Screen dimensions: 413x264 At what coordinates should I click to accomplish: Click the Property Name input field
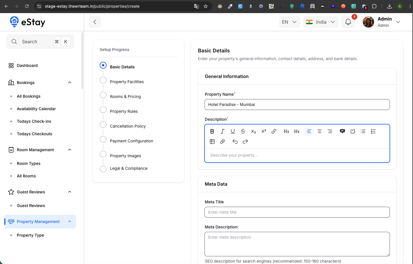297,105
